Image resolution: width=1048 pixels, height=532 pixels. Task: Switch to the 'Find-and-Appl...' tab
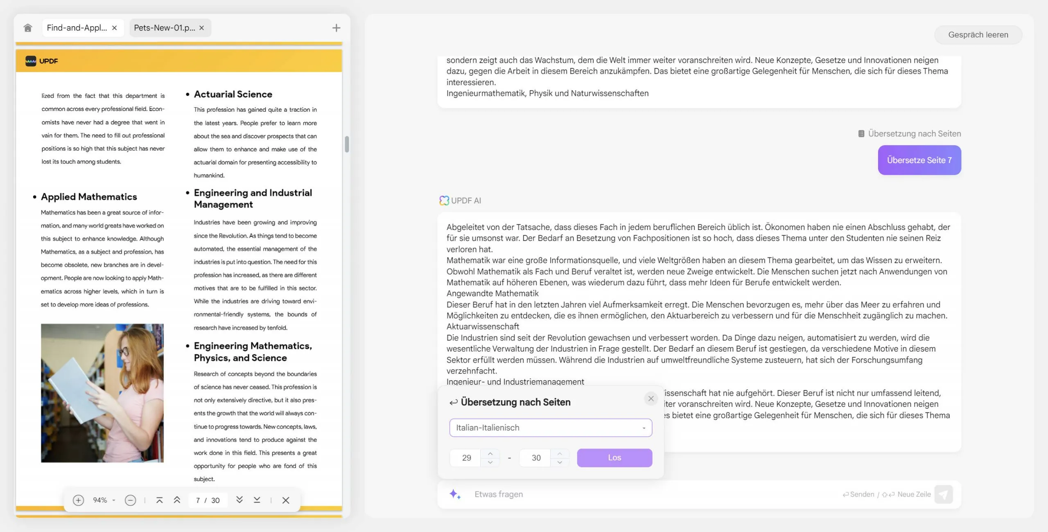(77, 28)
